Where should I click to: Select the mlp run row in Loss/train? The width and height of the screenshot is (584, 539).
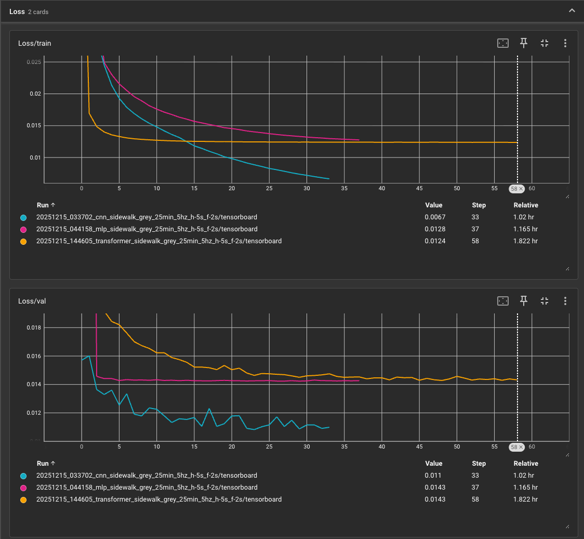(x=147, y=229)
